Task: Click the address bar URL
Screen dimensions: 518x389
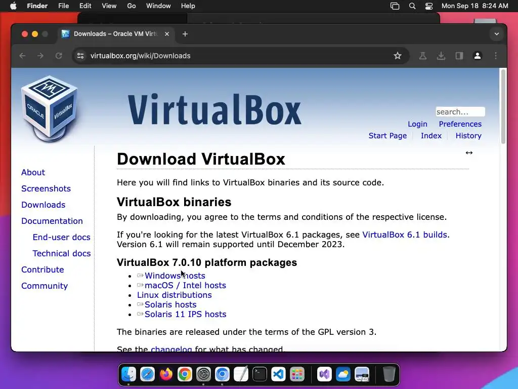Action: pyautogui.click(x=141, y=56)
